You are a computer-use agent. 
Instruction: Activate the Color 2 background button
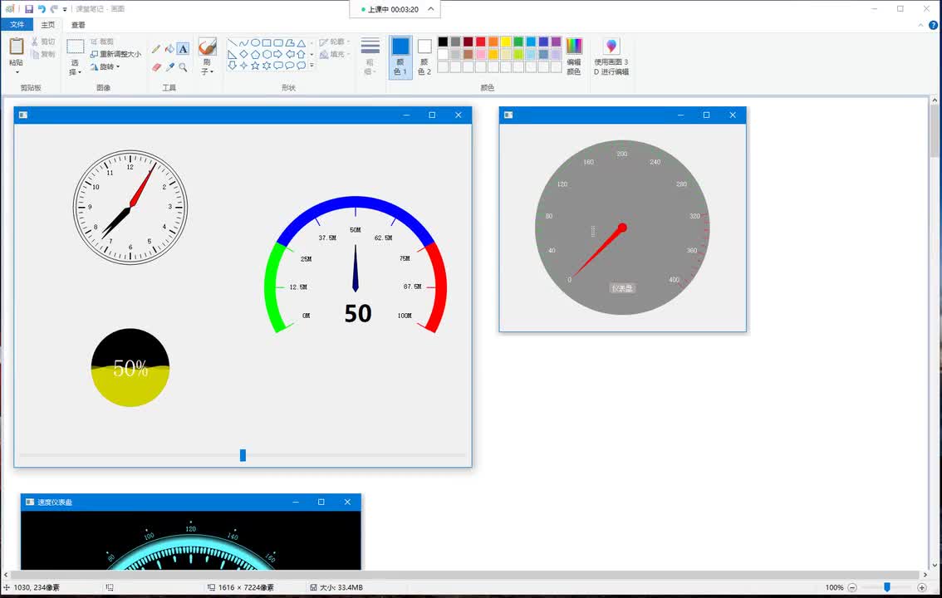[424, 57]
